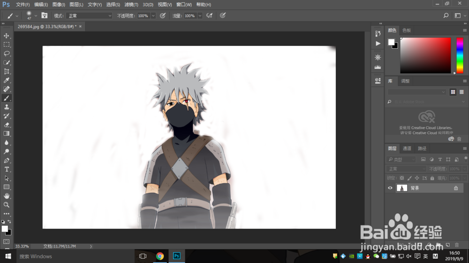Select the Quick Selection tool
This screenshot has width=469, height=263.
tap(7, 63)
